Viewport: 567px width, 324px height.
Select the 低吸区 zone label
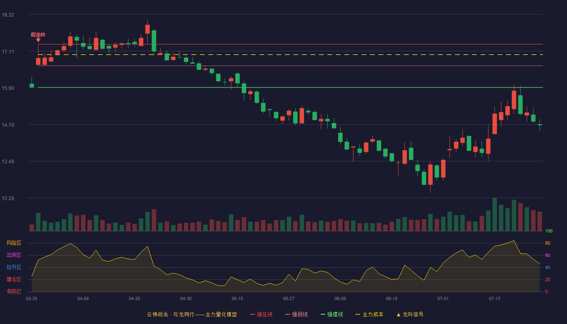pyautogui.click(x=14, y=292)
